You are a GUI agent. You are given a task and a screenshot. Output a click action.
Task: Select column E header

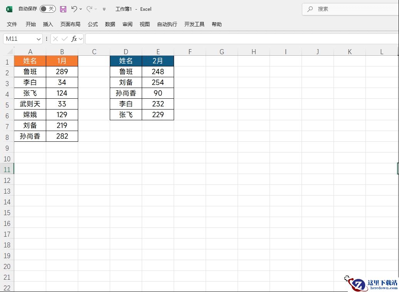click(158, 52)
